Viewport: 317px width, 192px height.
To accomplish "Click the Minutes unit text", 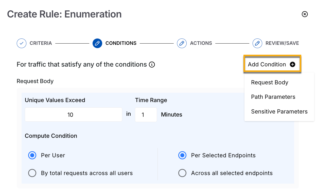I will (172, 115).
